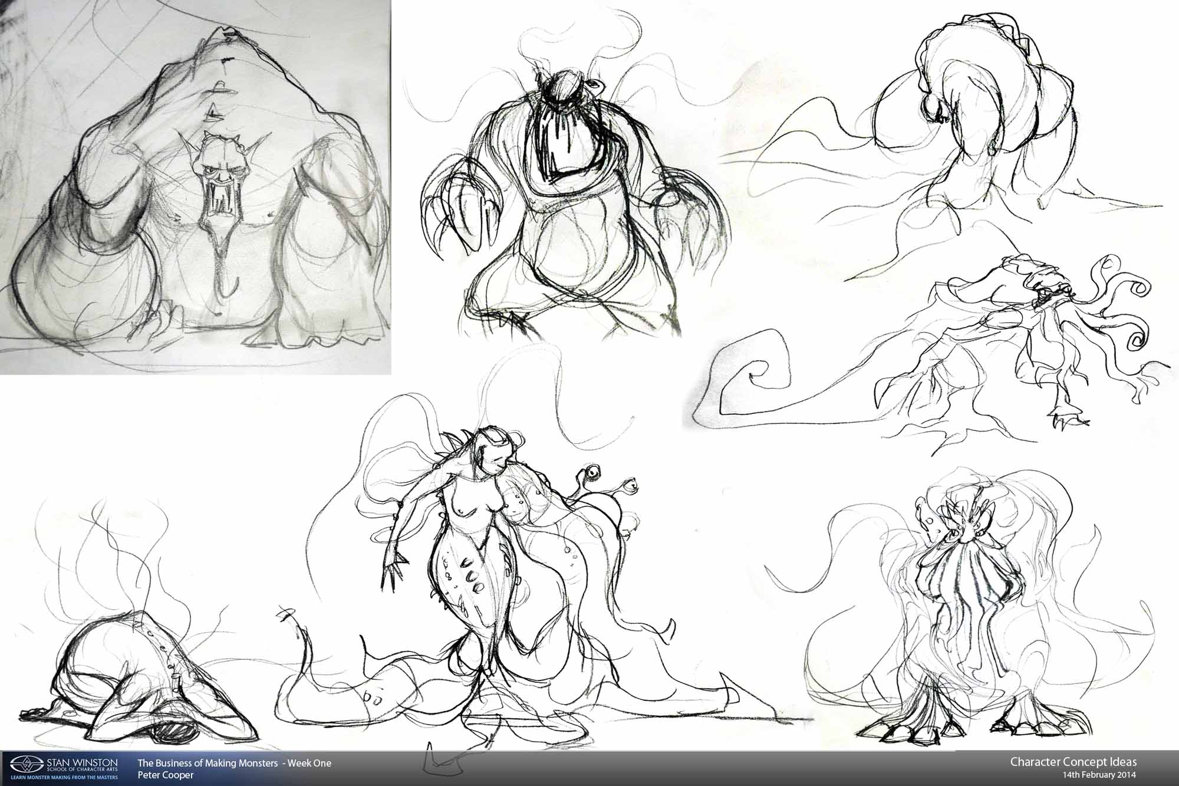Click the 'Character Concept Ideas' heading
This screenshot has height=786, width=1179.
pos(1073,762)
